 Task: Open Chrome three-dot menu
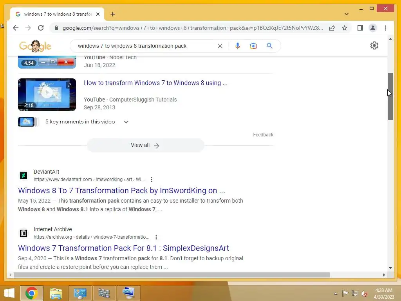click(x=385, y=28)
